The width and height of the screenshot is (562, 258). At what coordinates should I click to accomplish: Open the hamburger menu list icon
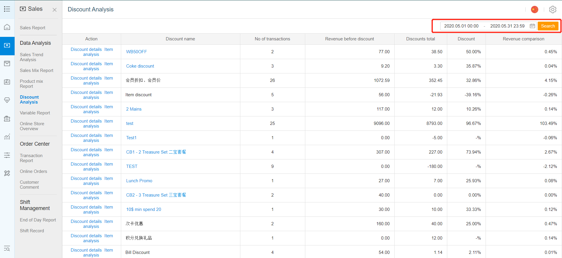coord(7,9)
